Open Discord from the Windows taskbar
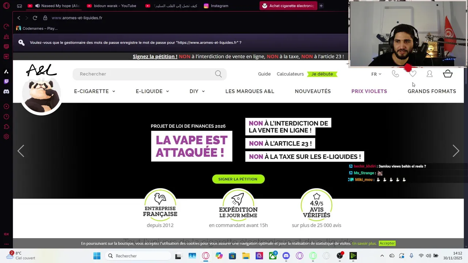468x263 pixels. pos(286,256)
